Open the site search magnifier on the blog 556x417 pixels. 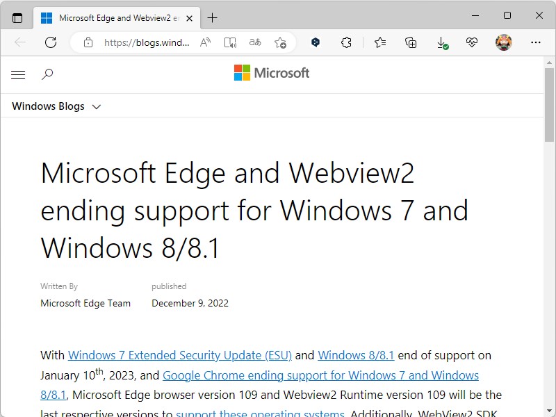(47, 74)
